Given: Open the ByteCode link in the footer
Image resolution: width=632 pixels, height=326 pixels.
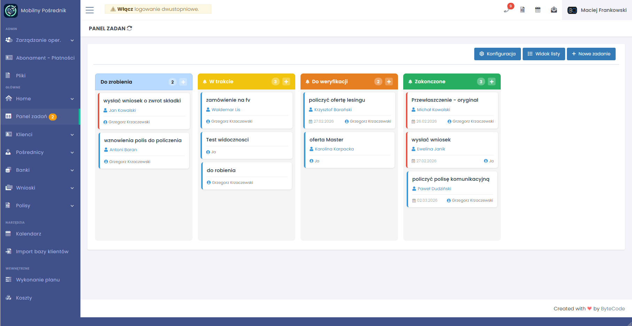Looking at the screenshot, I should tap(613, 309).
